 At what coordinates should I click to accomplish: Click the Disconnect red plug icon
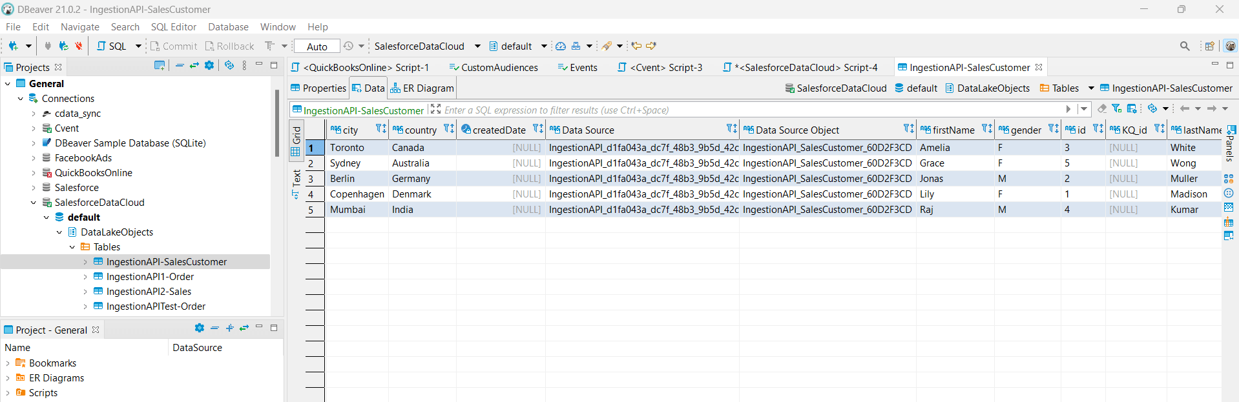click(79, 46)
